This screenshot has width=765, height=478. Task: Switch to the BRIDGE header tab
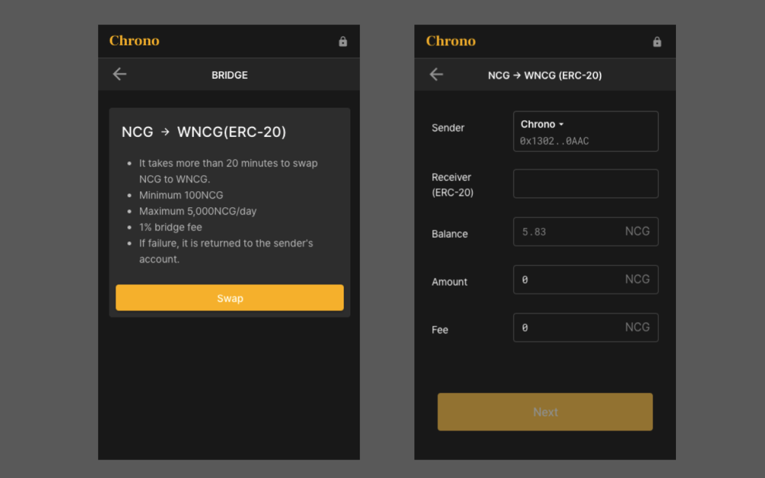click(x=229, y=75)
